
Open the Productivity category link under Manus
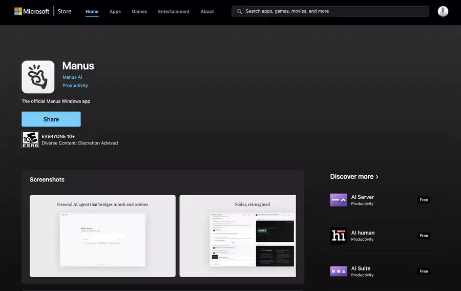pos(75,85)
